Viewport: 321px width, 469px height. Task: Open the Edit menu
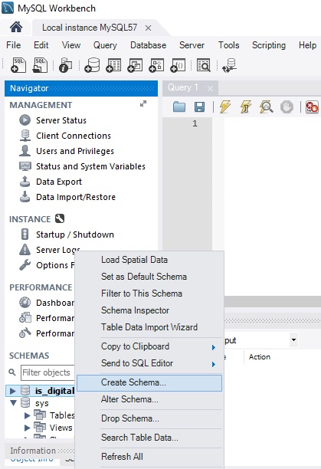click(x=41, y=45)
